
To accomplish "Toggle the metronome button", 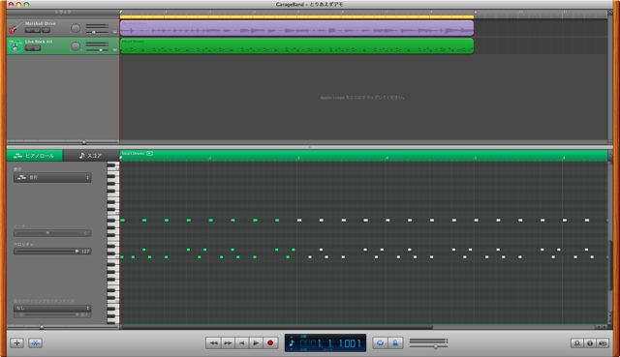I will click(x=395, y=342).
